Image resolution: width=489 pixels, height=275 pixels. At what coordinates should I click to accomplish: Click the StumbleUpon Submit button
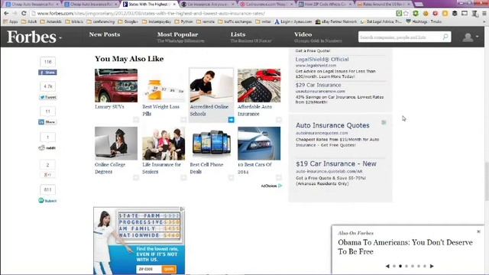coord(47,200)
